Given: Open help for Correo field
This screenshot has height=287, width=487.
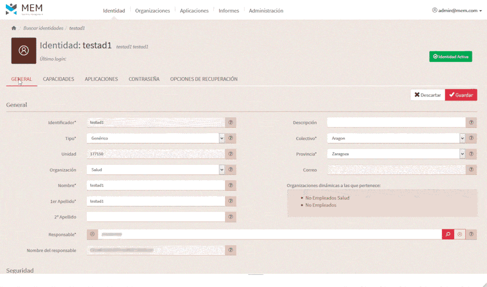Looking at the screenshot, I should tap(471, 170).
